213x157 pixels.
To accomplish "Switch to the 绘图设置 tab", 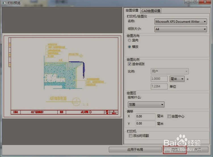I will point(132,10).
